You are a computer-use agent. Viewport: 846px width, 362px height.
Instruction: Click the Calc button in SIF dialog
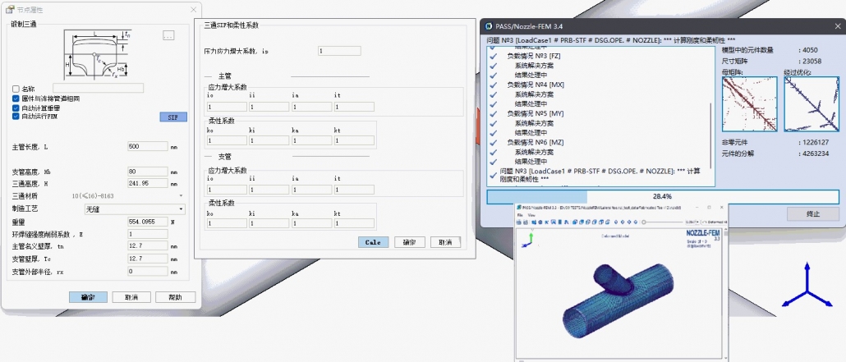[x=374, y=242]
